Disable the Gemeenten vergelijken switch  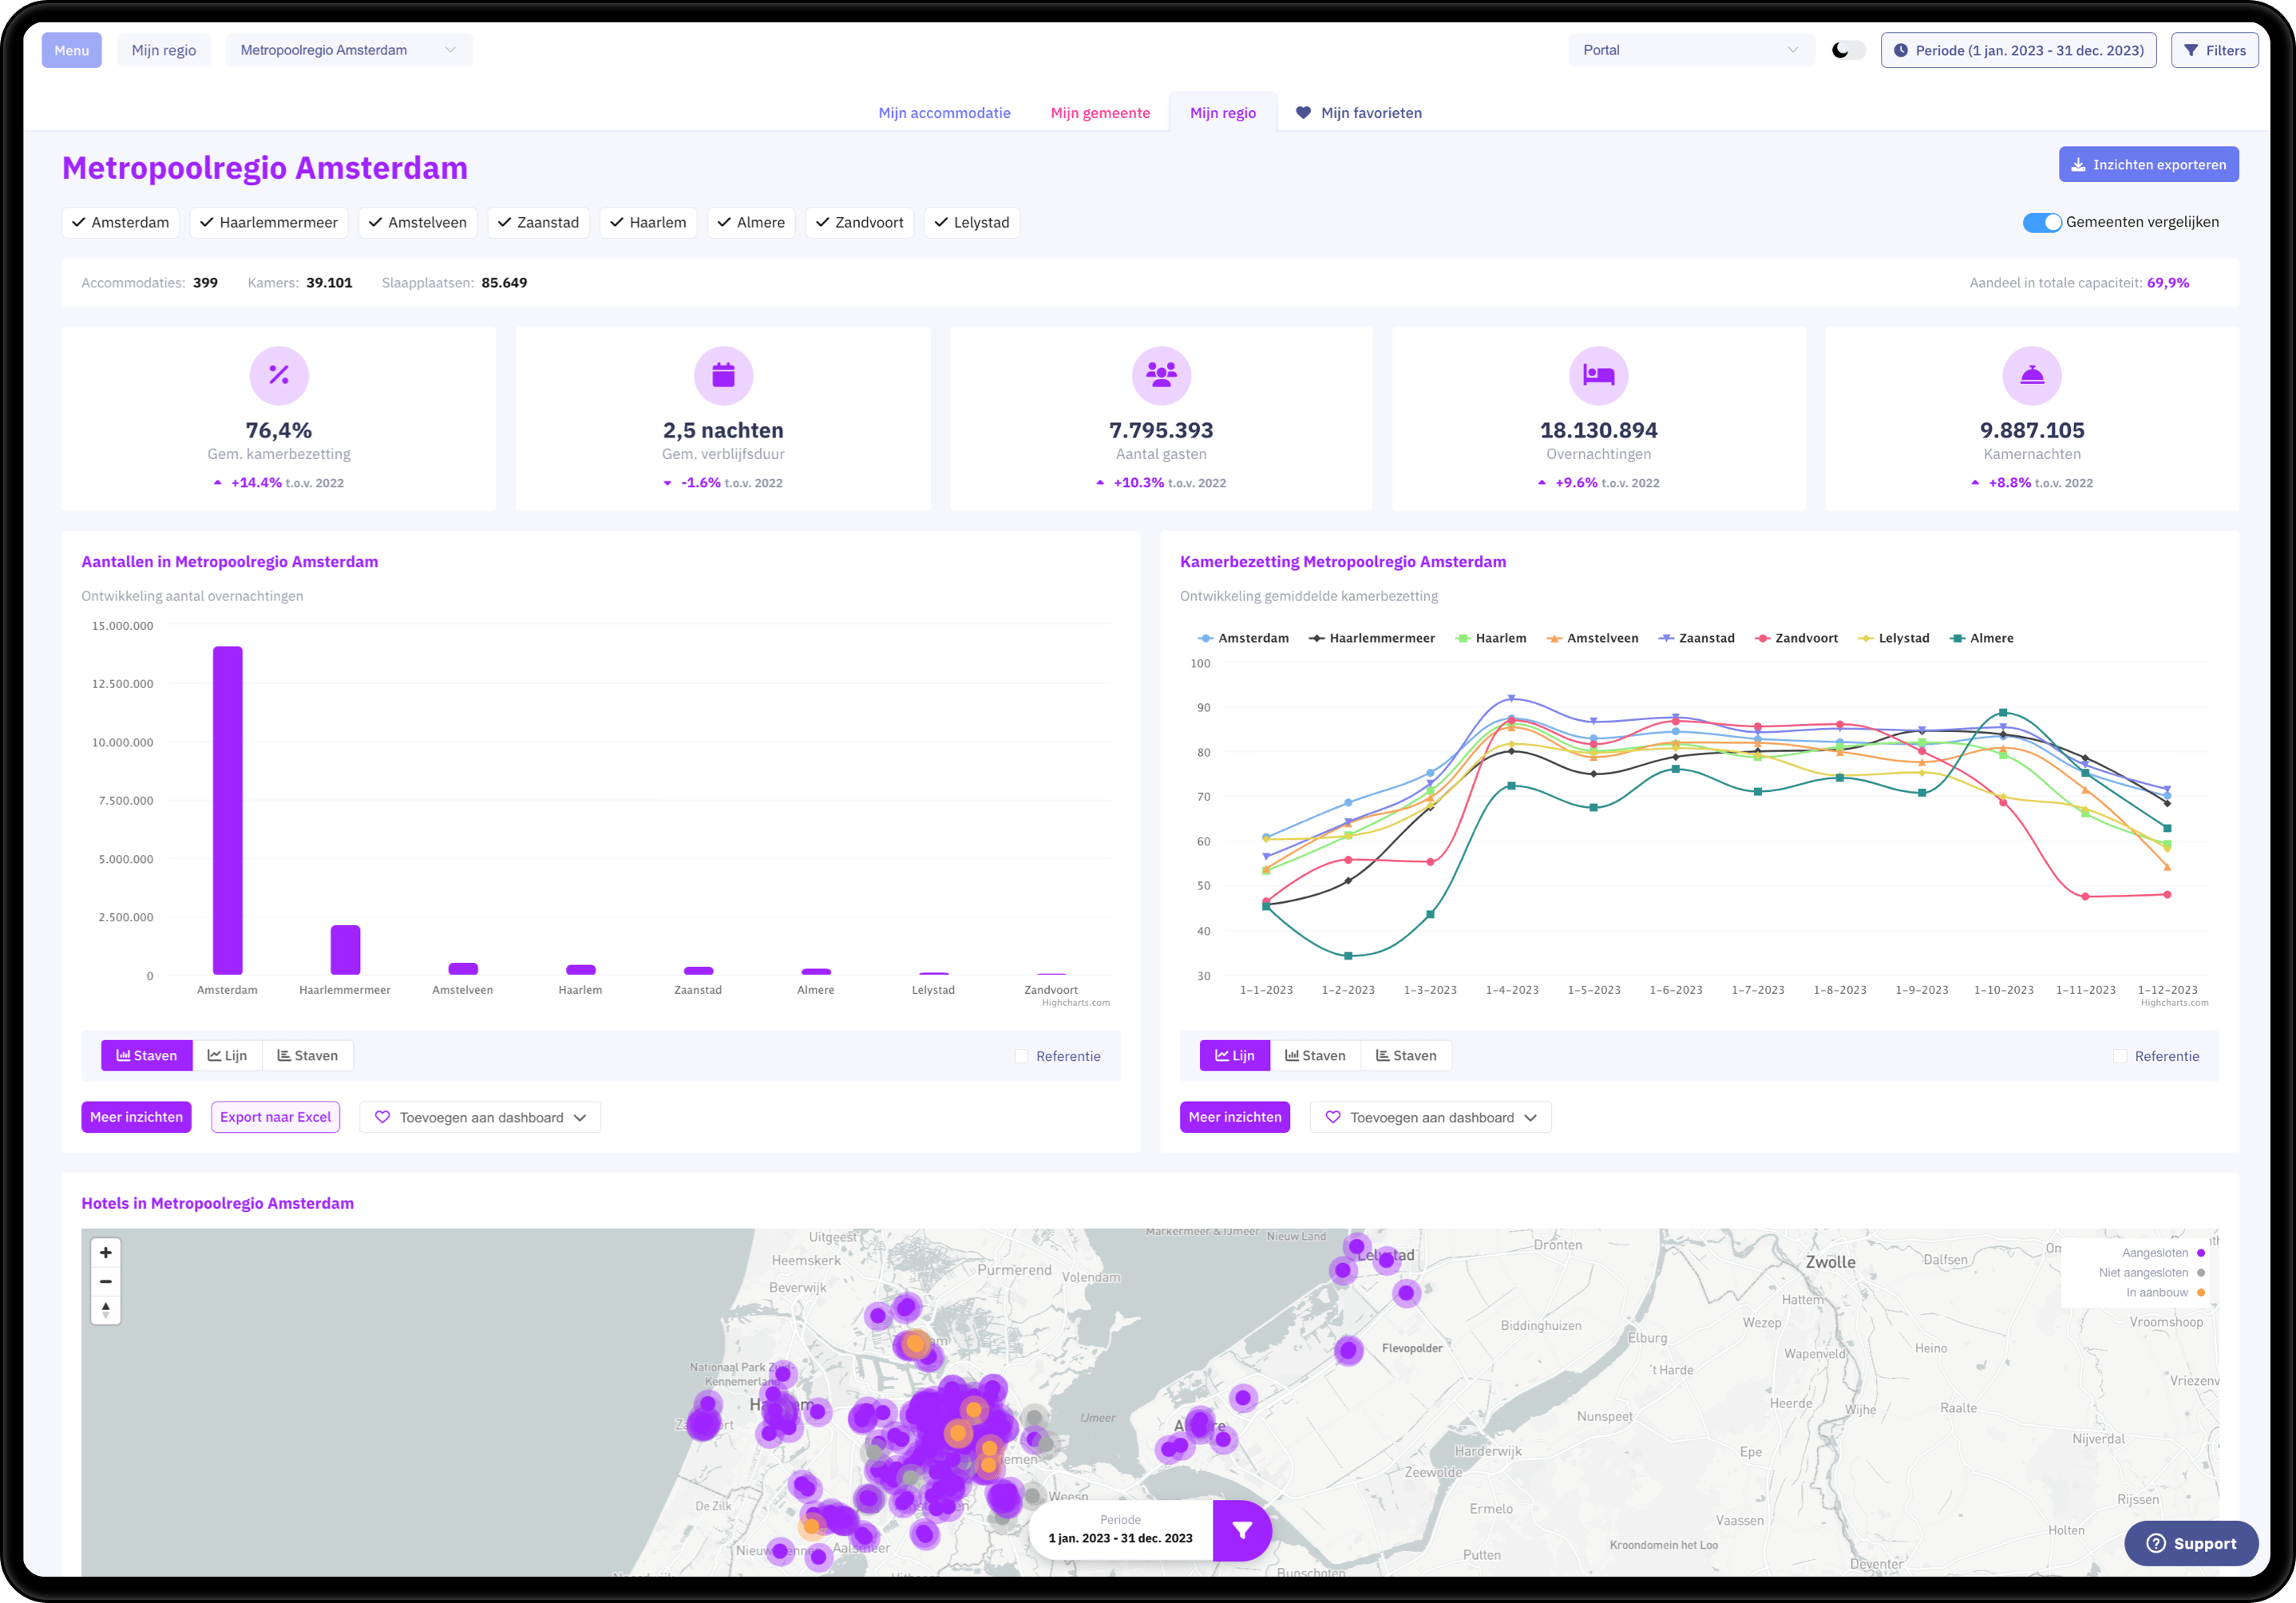pyautogui.click(x=2041, y=222)
